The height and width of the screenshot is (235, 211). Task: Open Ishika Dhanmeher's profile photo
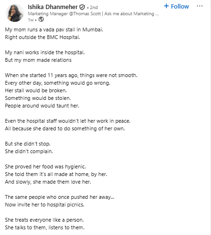[x=15, y=13]
